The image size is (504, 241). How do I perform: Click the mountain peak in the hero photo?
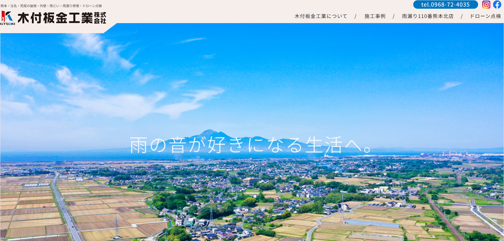pyautogui.click(x=209, y=132)
